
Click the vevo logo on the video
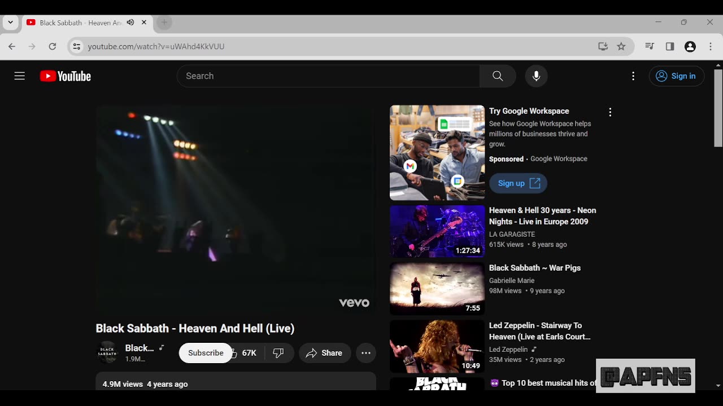[x=354, y=303]
